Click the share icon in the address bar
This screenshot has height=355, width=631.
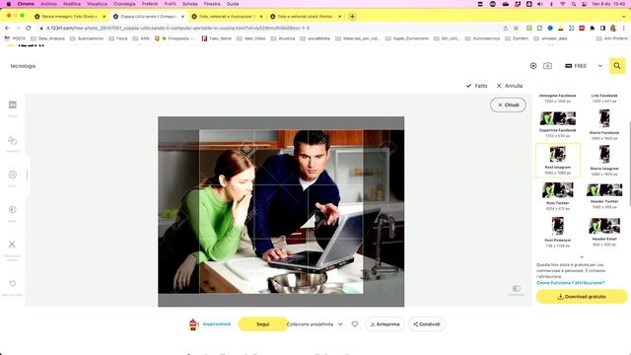(506, 28)
